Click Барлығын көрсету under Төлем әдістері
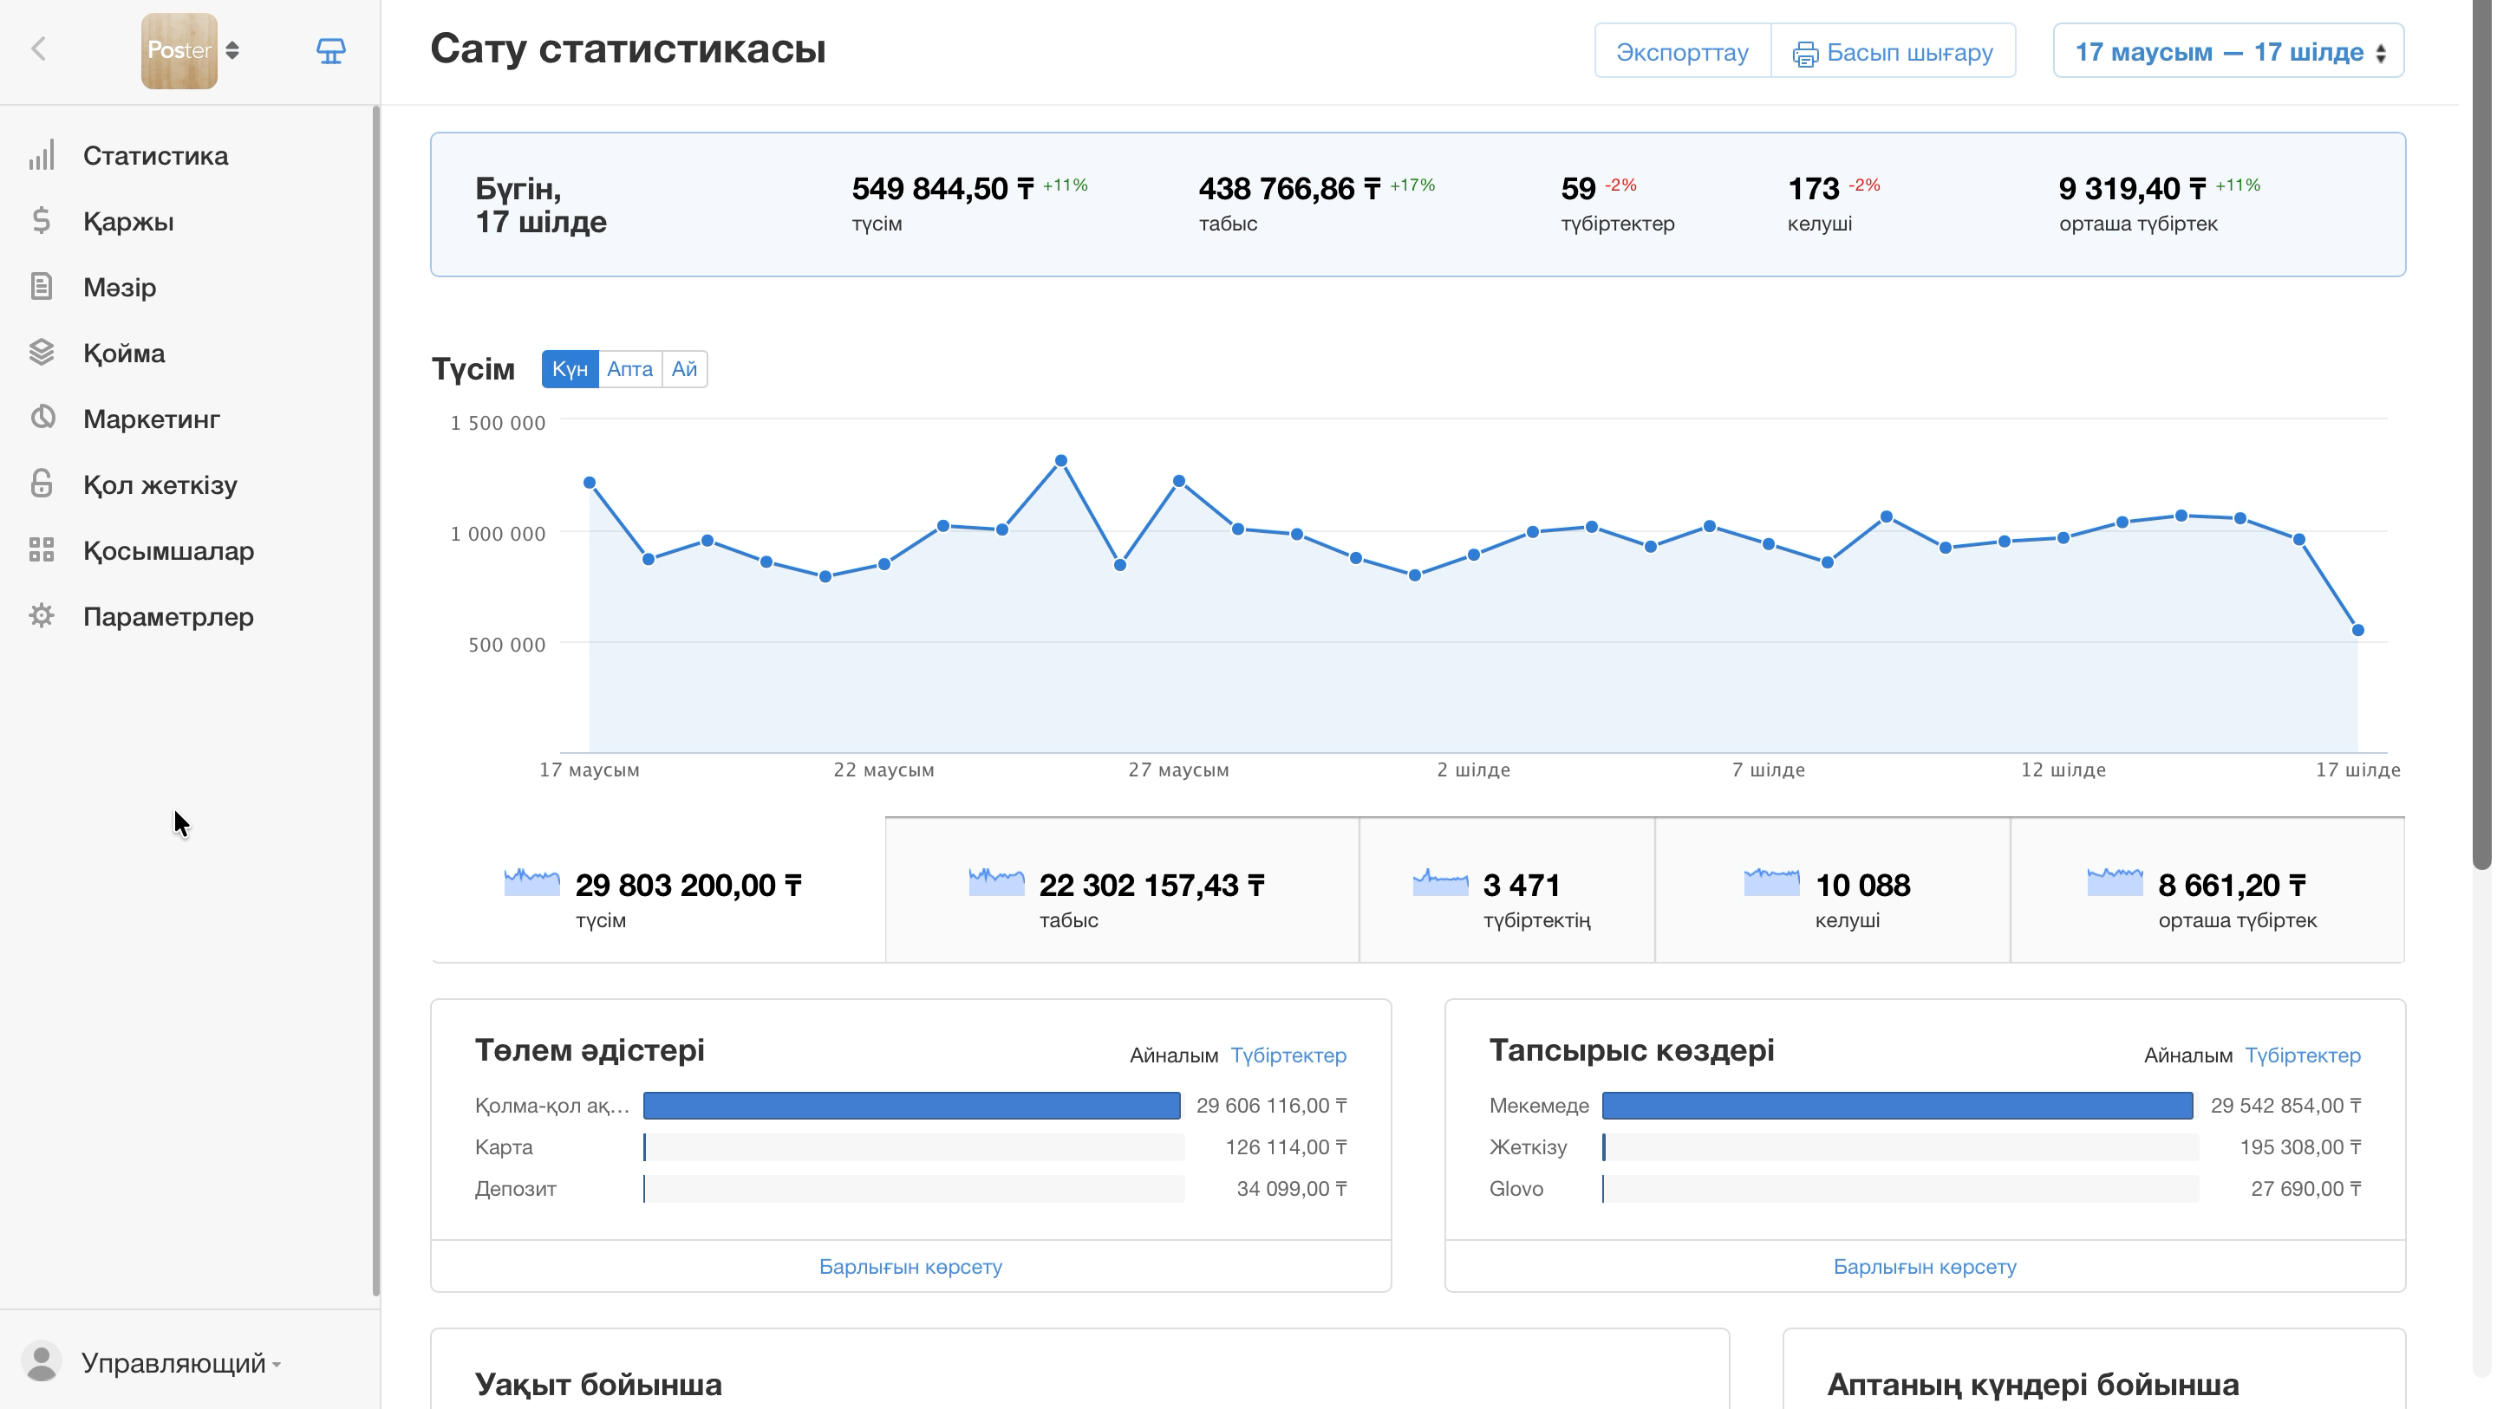2497x1409 pixels. click(910, 1267)
